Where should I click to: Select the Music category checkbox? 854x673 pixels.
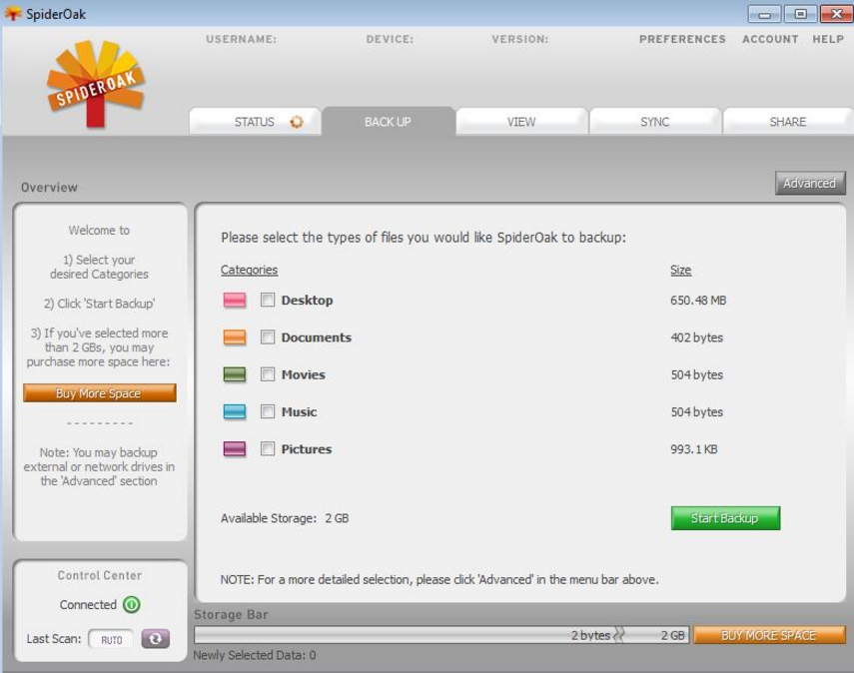tap(268, 411)
